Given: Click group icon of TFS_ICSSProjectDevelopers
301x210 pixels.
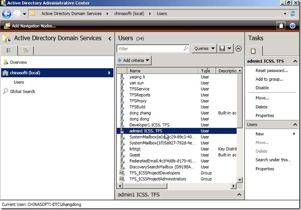Looking at the screenshot, I should [122, 173].
